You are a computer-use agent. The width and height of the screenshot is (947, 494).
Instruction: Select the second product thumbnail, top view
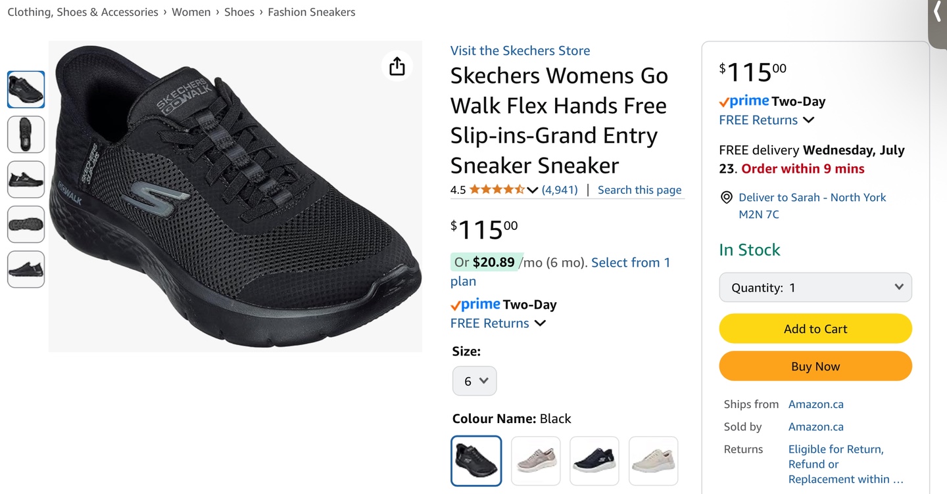coord(26,134)
